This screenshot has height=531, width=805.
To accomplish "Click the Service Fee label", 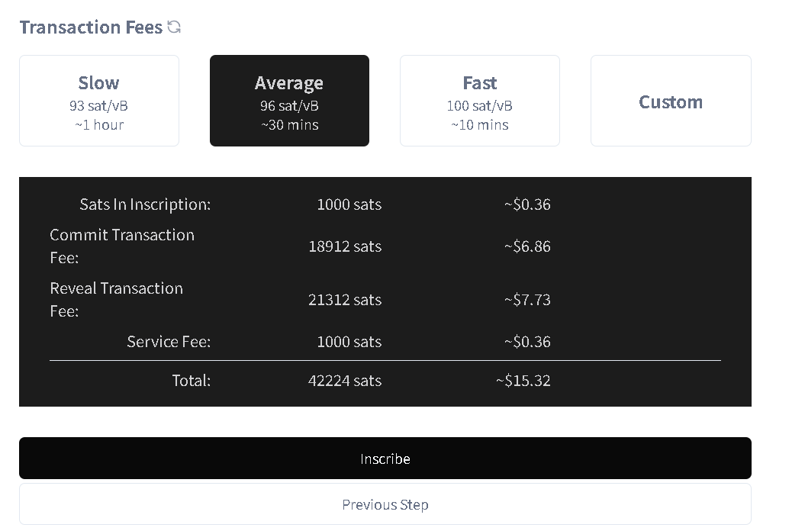I will point(169,342).
